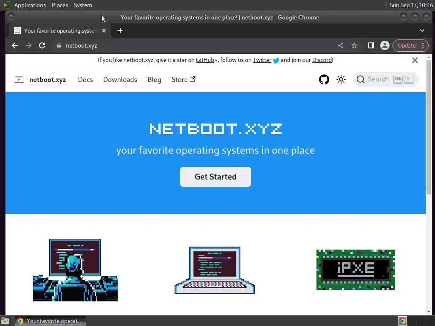Screen dimensions: 435x326
Task: Click the netboot.xyz logo icon in navbar
Action: (x=19, y=79)
